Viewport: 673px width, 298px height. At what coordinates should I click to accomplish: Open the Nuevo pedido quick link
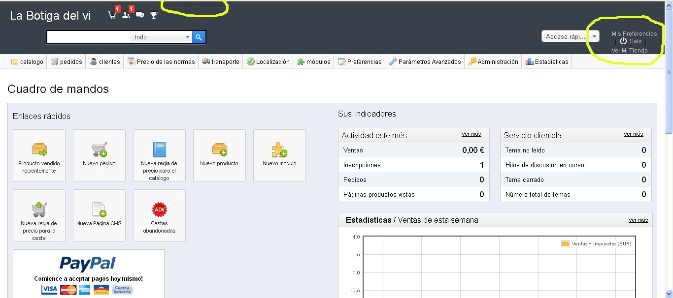coord(99,155)
